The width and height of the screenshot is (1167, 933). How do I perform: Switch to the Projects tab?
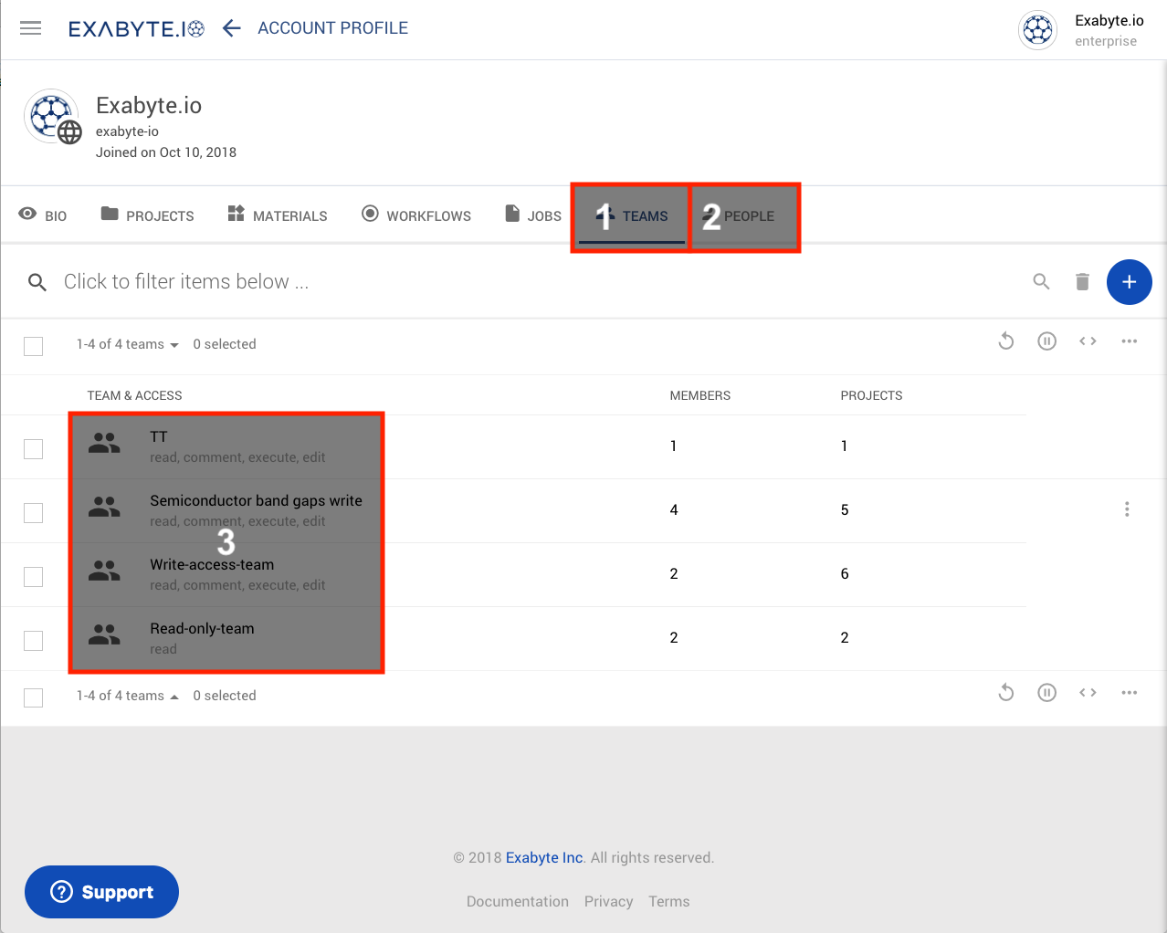coord(147,215)
